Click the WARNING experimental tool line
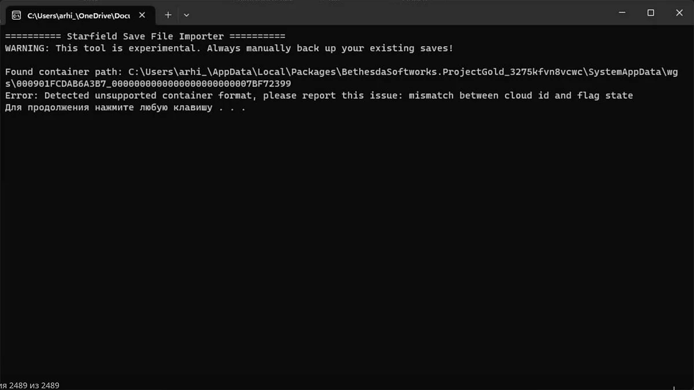Image resolution: width=694 pixels, height=390 pixels. pos(229,49)
